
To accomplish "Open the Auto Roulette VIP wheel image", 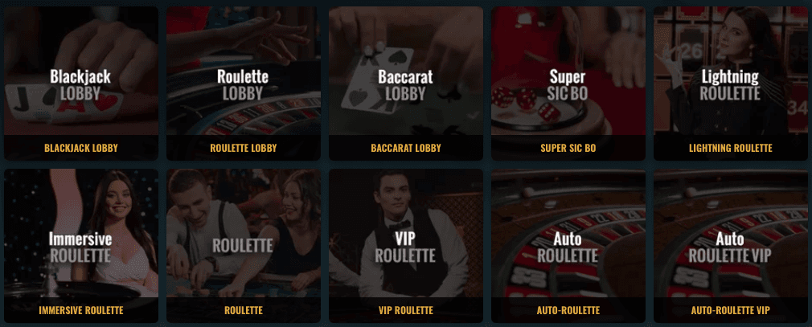I will click(x=731, y=233).
